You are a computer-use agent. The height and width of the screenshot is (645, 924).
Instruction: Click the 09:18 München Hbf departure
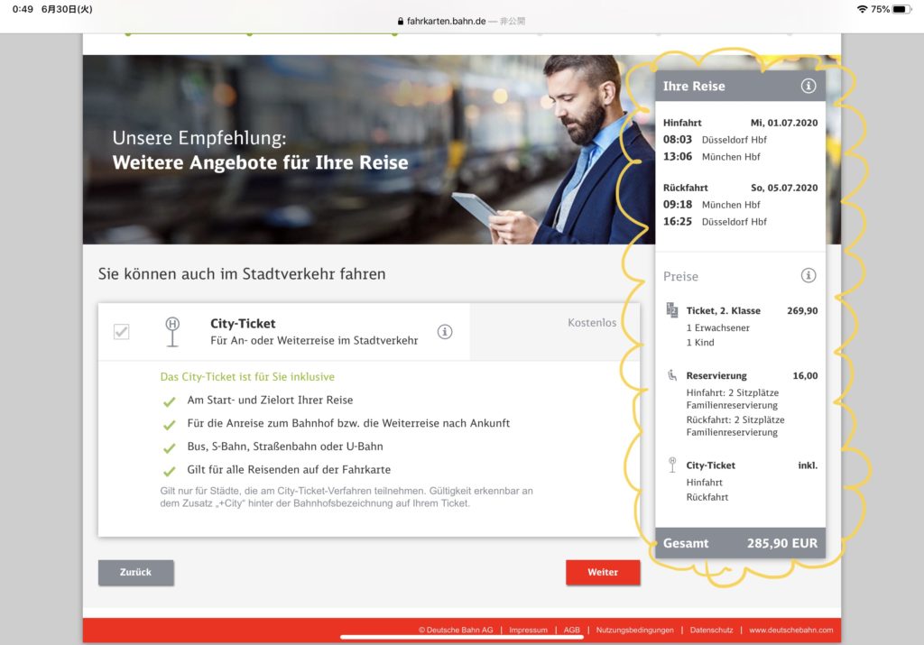click(711, 205)
